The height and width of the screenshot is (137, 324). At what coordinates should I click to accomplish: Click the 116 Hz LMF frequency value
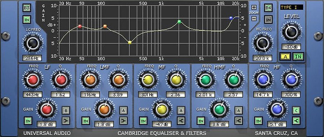click(90, 95)
